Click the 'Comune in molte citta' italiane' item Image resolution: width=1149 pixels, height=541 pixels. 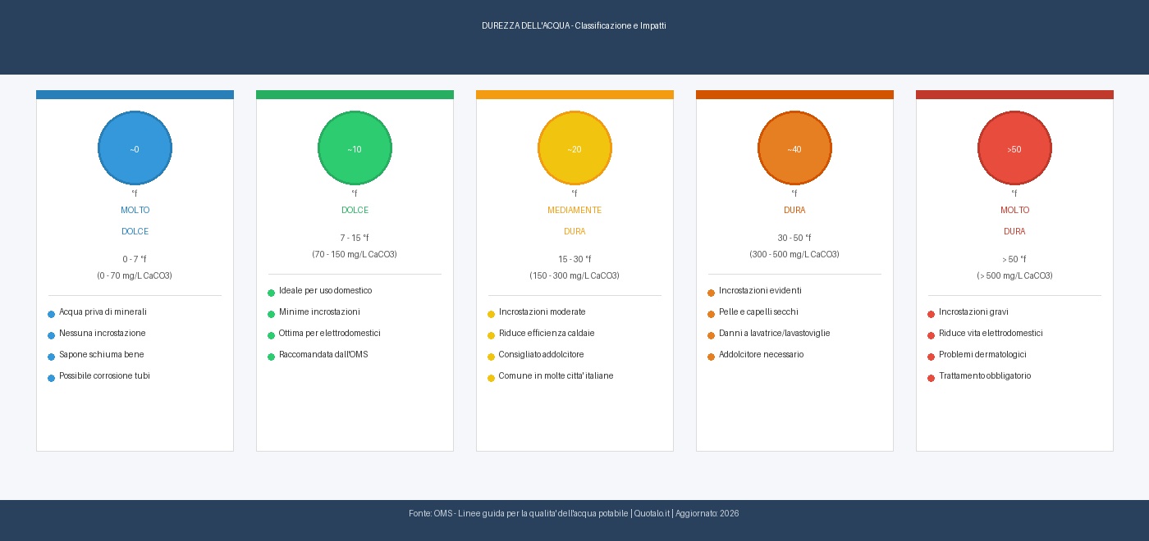tap(556, 376)
